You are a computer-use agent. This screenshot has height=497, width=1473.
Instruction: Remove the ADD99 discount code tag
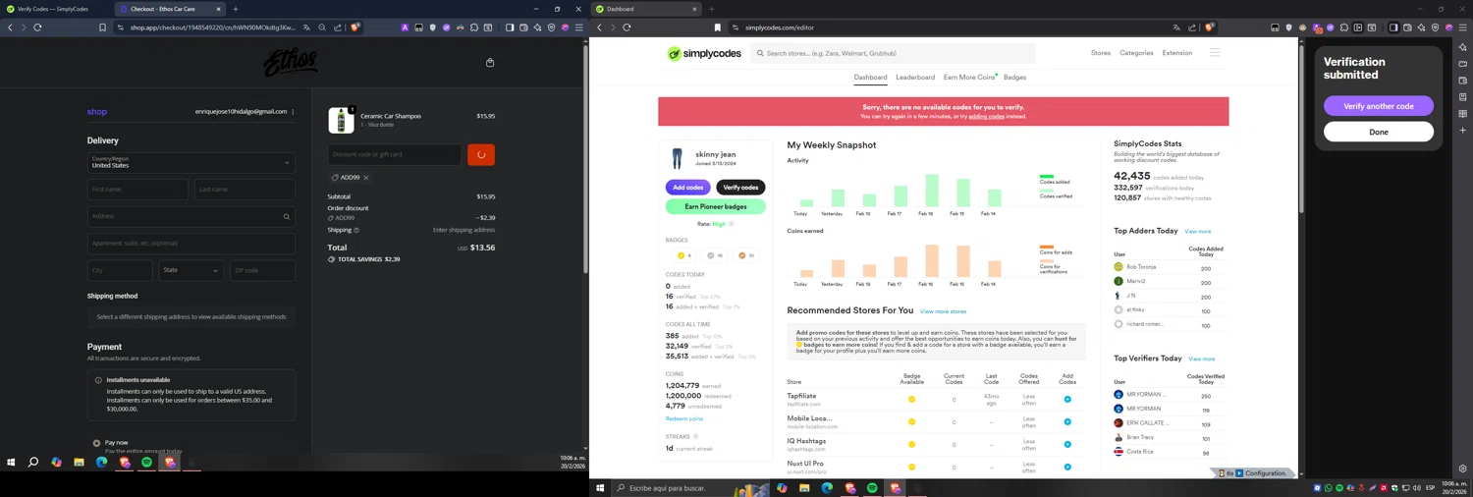[366, 178]
